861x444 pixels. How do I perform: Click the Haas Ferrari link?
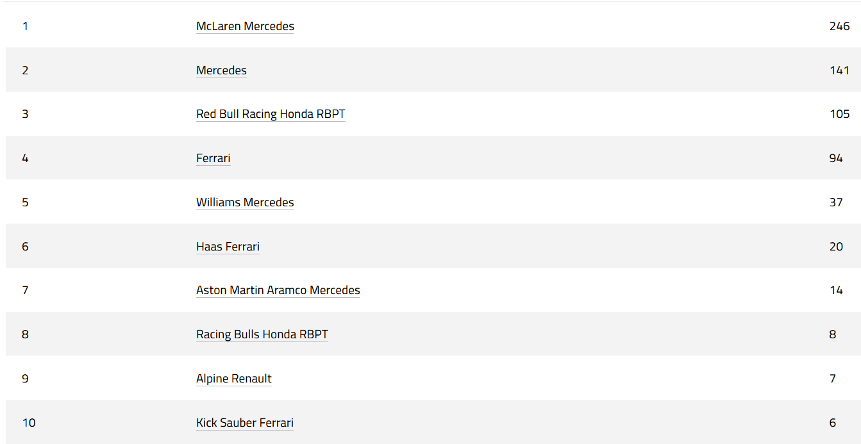pyautogui.click(x=228, y=247)
